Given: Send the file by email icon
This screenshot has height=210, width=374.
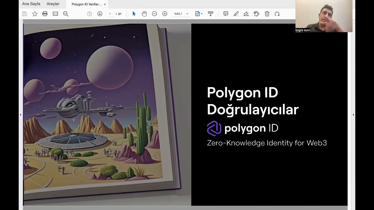Looking at the screenshot, I should (x=55, y=14).
